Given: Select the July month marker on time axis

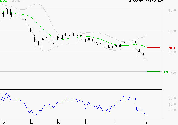Looking at the screenshot, I should [115, 123].
